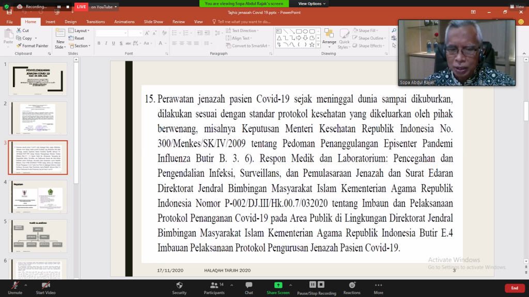Start Video in Zoom

tap(45, 288)
